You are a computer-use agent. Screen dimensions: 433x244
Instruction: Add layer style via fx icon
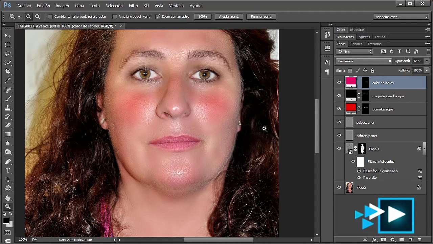pyautogui.click(x=374, y=240)
